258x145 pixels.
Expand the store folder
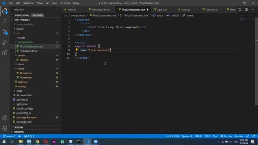pyautogui.click(x=36, y=64)
